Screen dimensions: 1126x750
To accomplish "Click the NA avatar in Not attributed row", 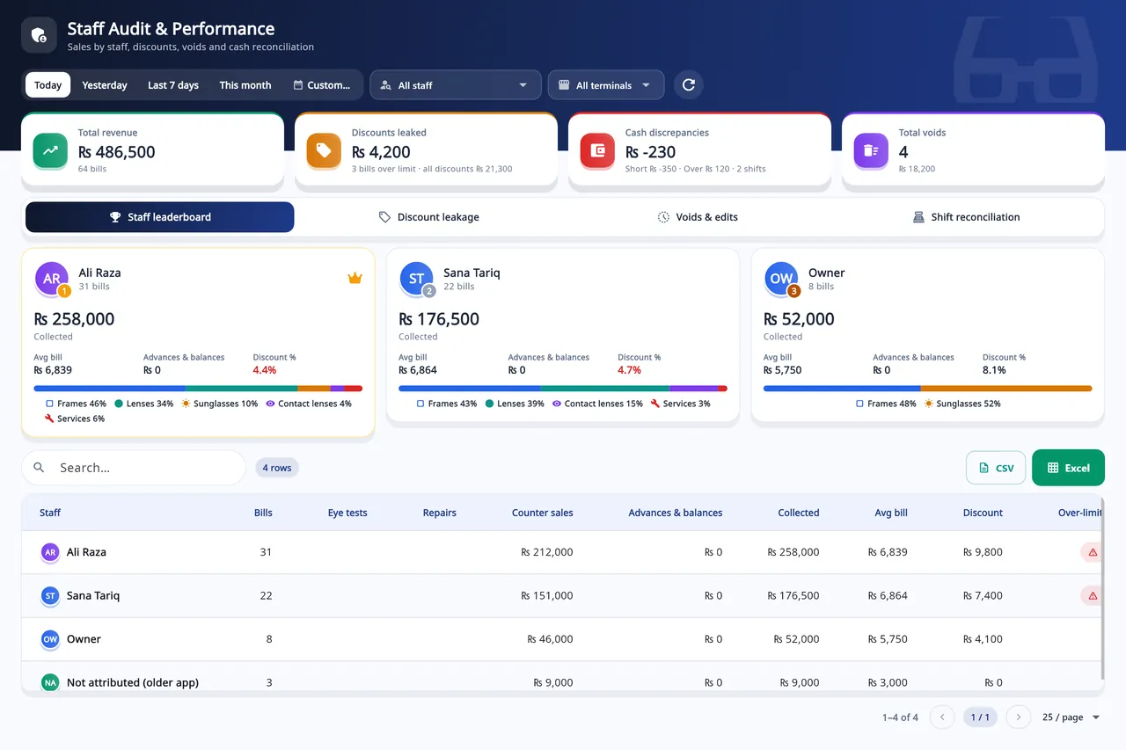I will click(x=50, y=682).
